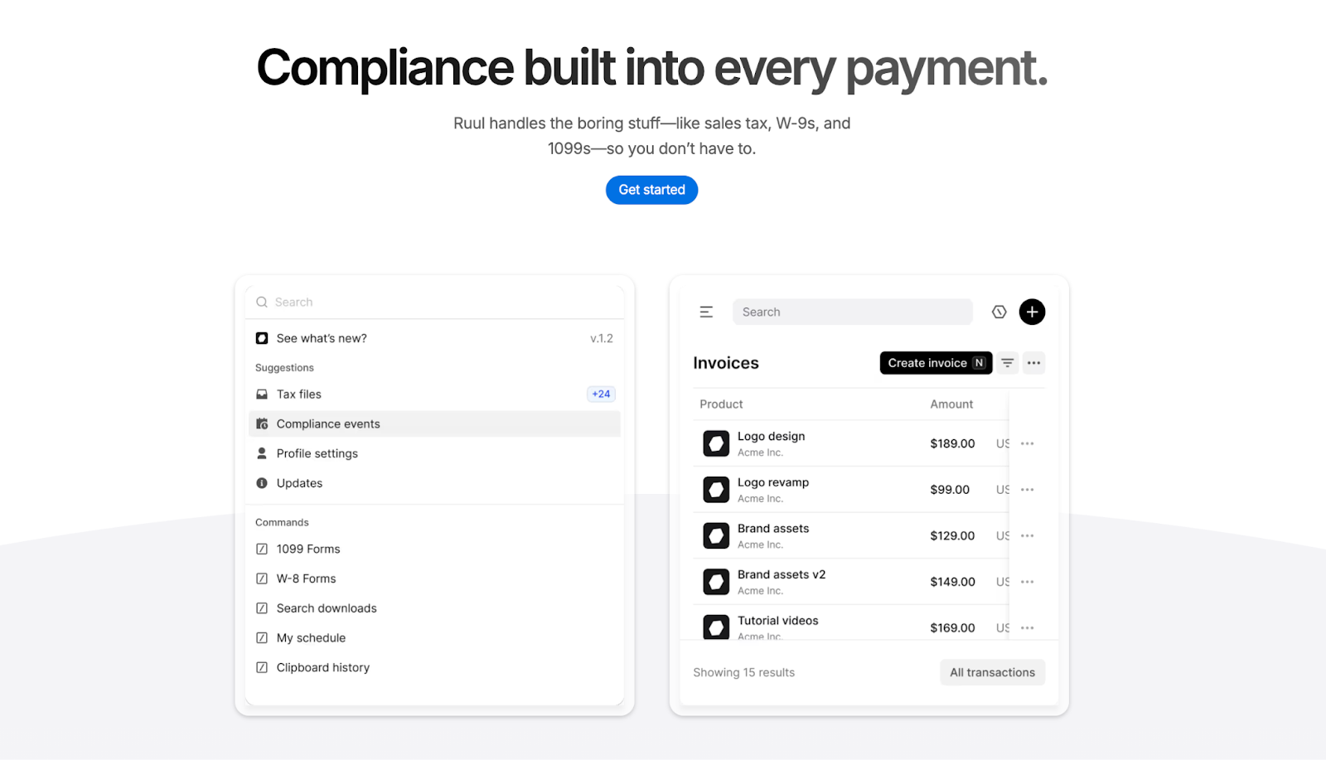Open the filter icon next to Create invoice
The width and height of the screenshot is (1326, 760).
pyautogui.click(x=1007, y=363)
